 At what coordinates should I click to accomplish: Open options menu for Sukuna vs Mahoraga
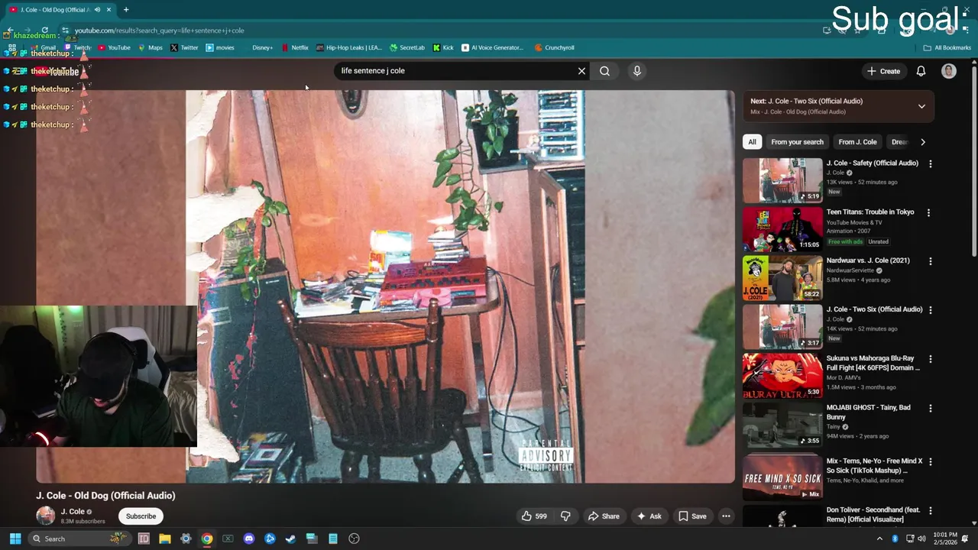pos(930,359)
